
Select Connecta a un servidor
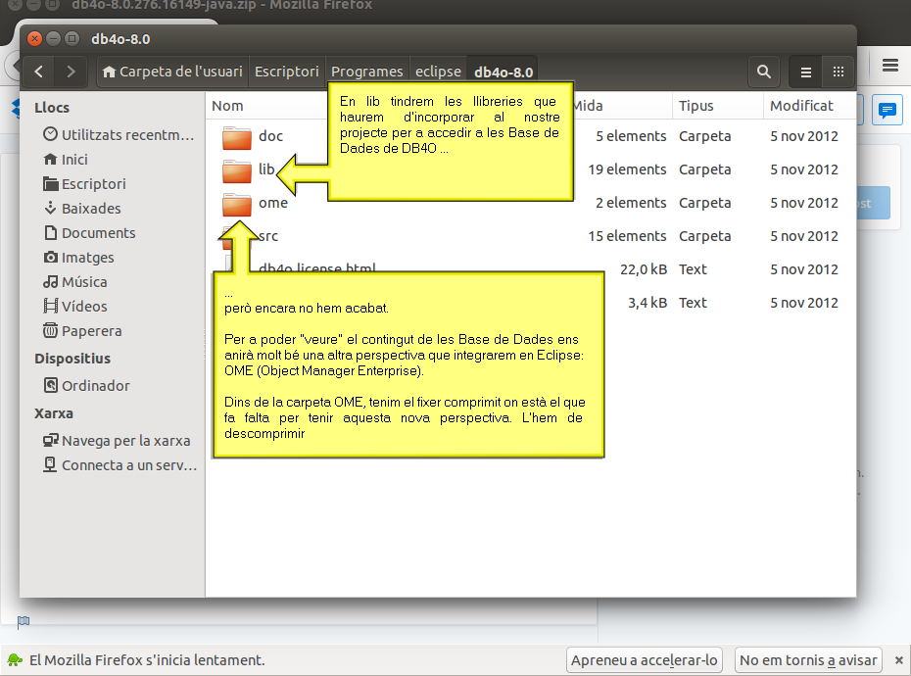(120, 465)
